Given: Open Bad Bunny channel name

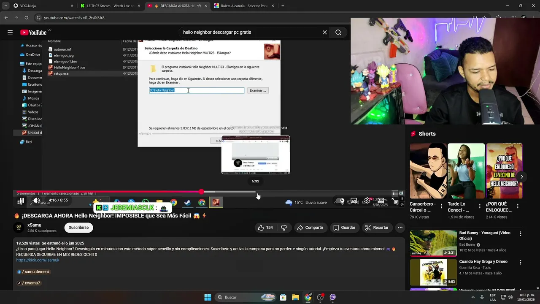Looking at the screenshot, I should click(467, 244).
